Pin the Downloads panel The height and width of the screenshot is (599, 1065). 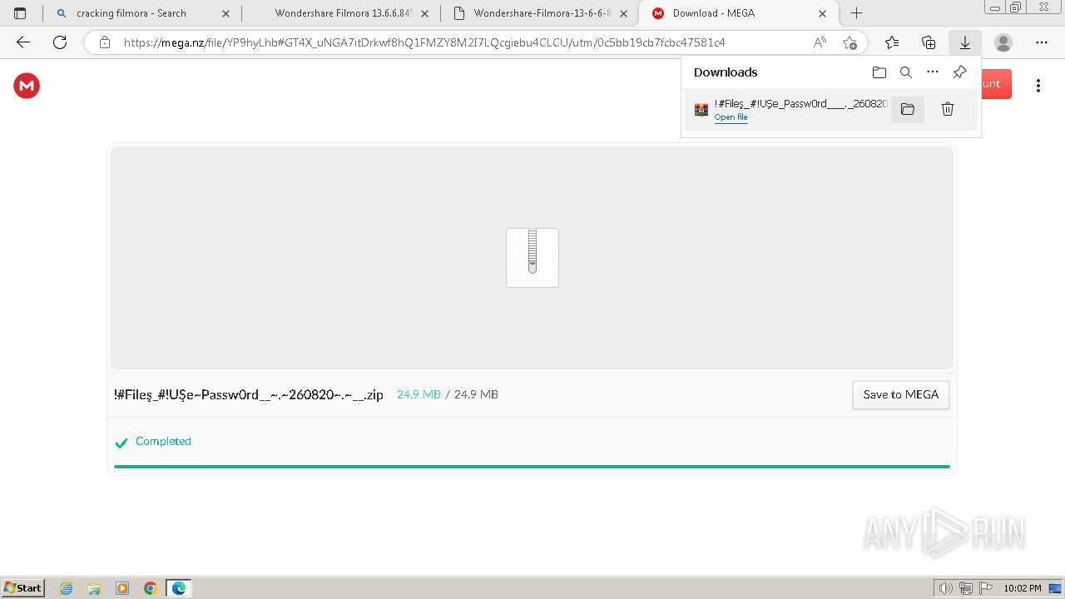959,72
